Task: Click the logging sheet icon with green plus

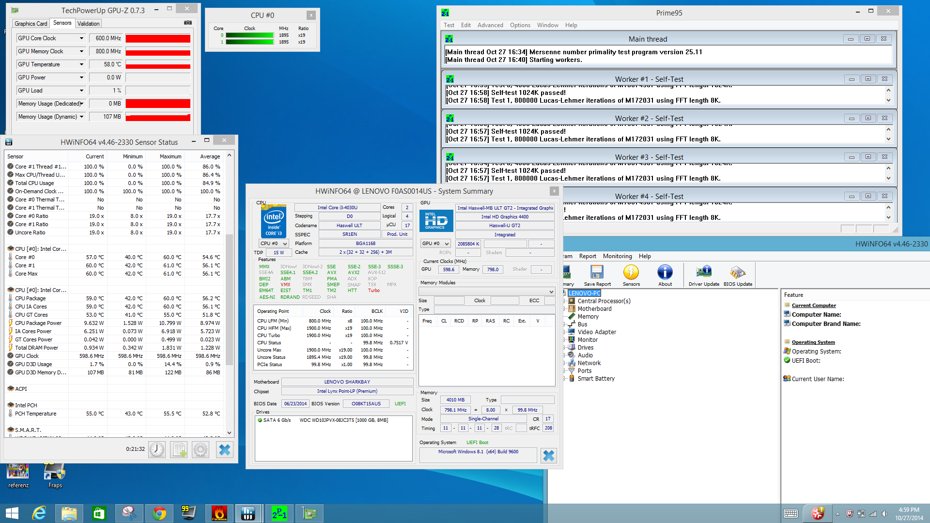Action: [179, 449]
